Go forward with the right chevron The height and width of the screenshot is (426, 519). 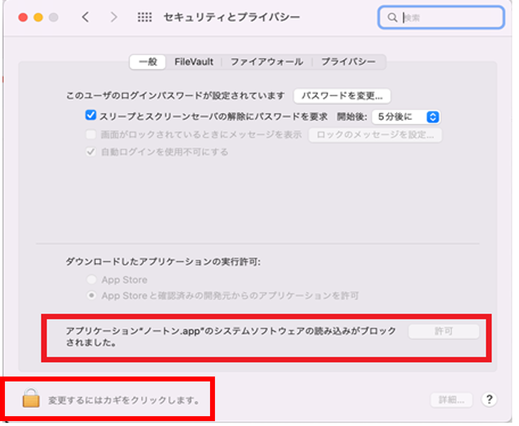(x=114, y=17)
